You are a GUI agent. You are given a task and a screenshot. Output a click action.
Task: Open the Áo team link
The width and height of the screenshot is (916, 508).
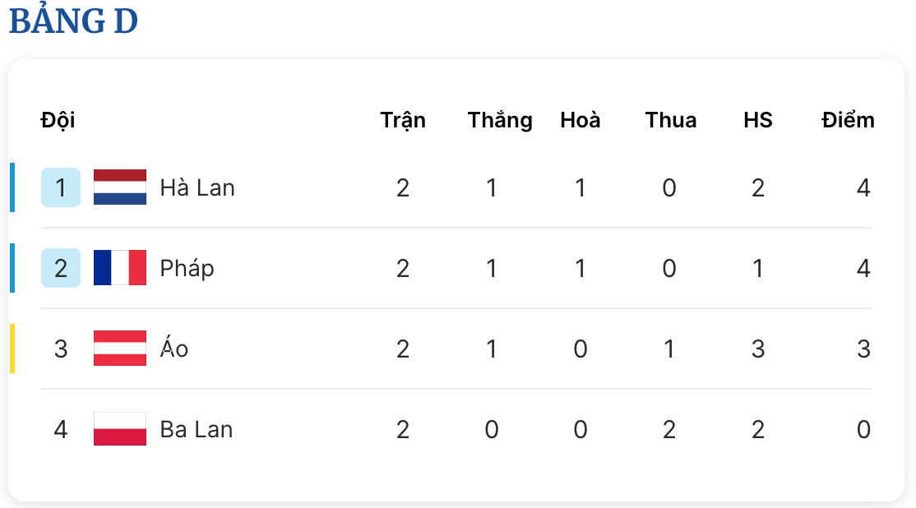[174, 347]
